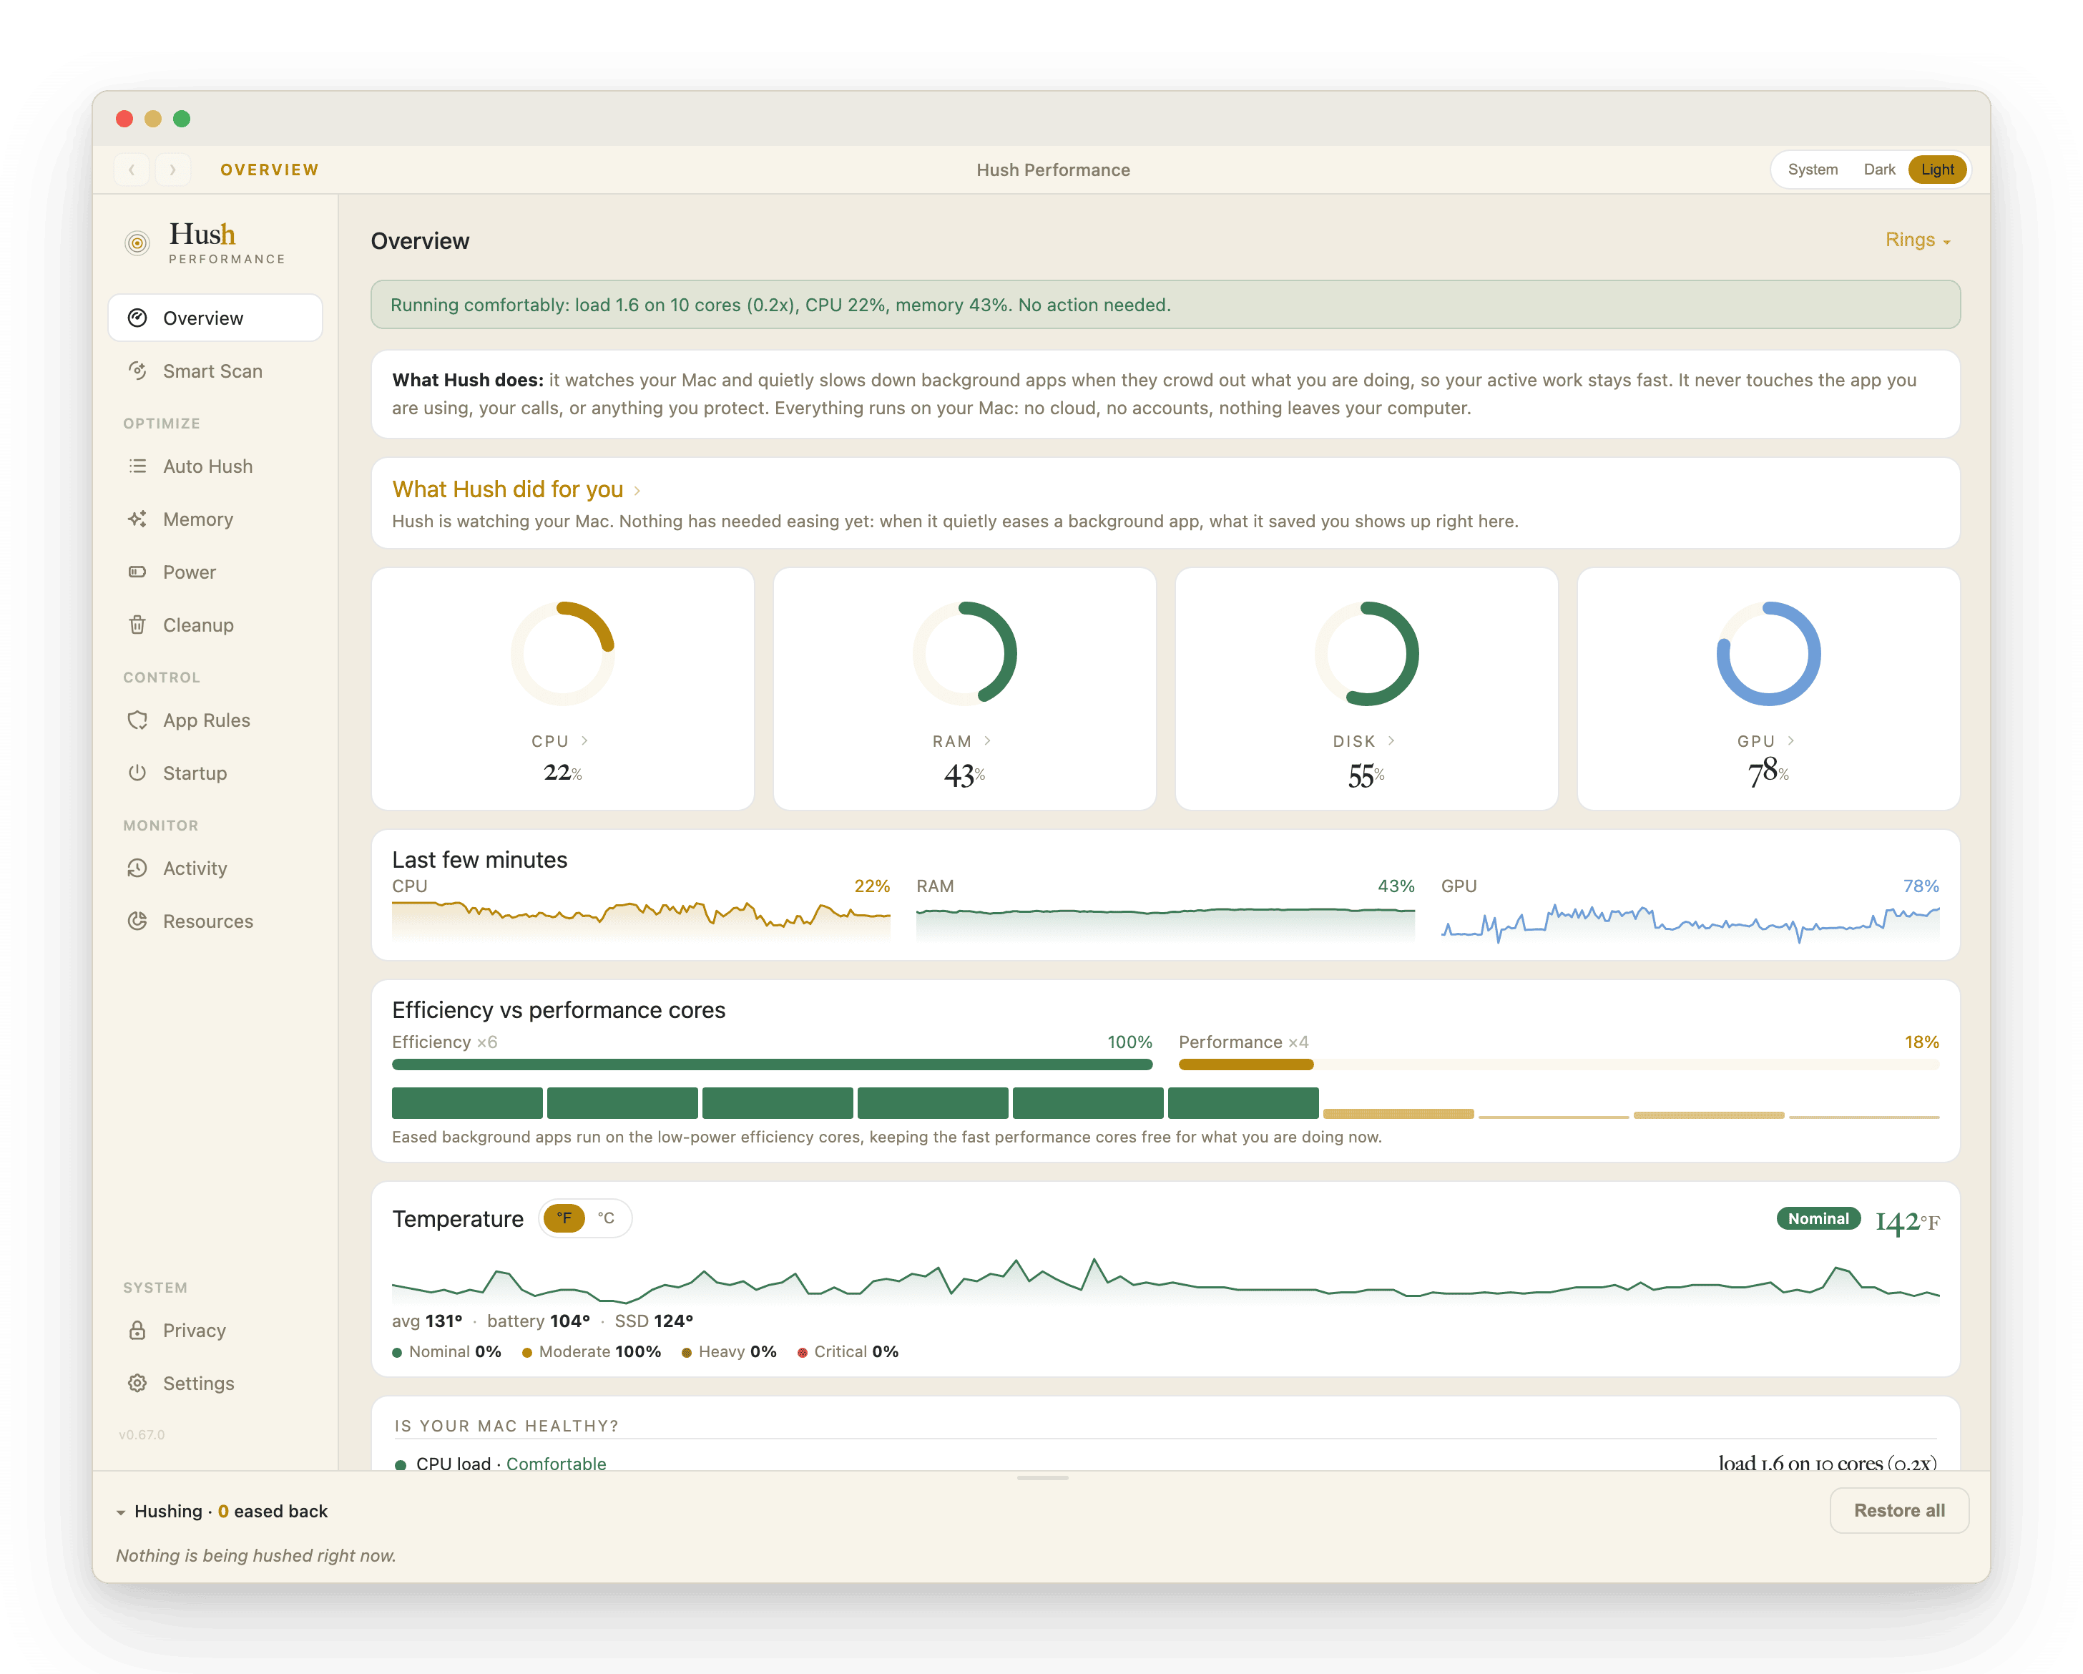
Task: Switch appearance to System
Action: [1813, 169]
